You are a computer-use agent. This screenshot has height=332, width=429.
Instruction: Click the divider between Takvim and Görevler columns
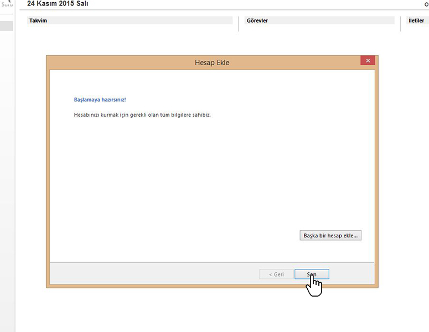point(239,24)
